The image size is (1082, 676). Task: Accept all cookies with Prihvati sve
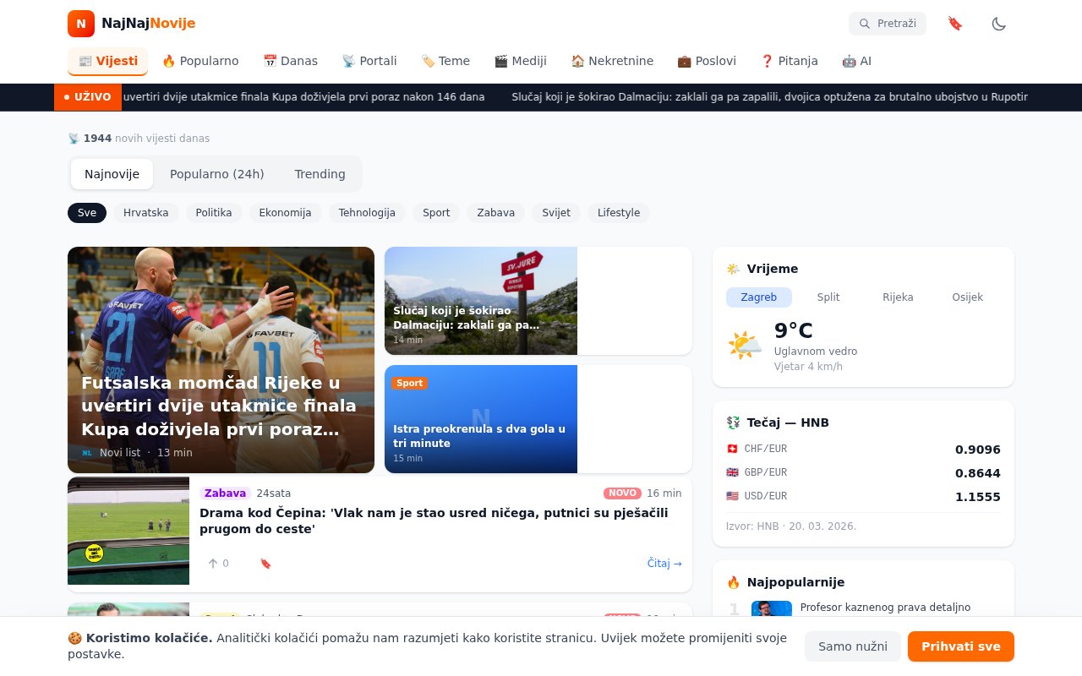pos(960,646)
